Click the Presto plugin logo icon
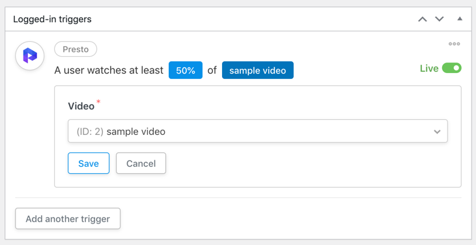476x245 pixels. [x=30, y=56]
